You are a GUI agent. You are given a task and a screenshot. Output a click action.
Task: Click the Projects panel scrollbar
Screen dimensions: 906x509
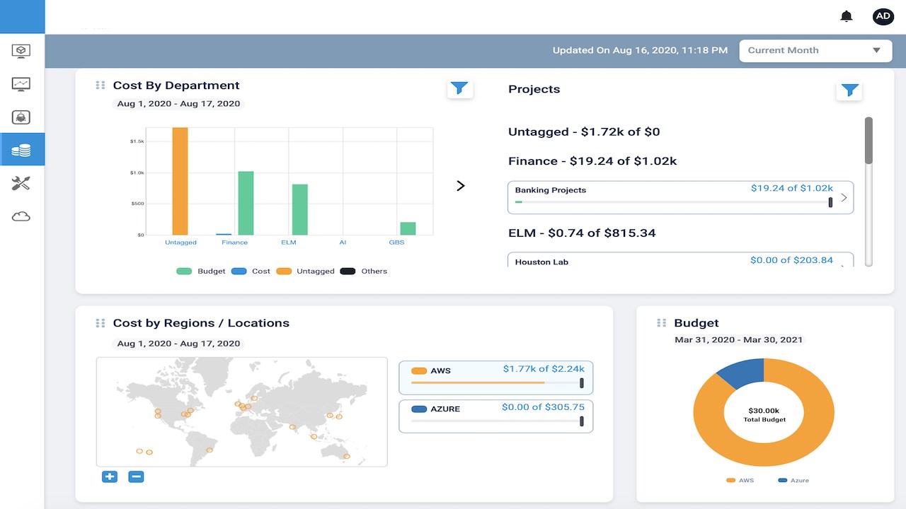(x=868, y=141)
